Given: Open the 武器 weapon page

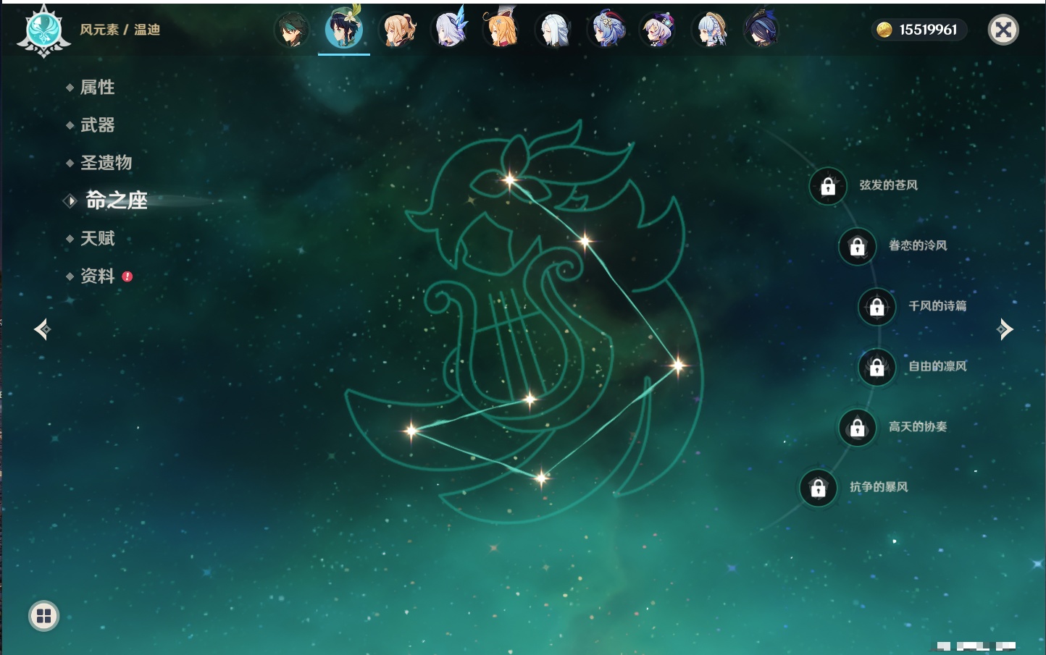Looking at the screenshot, I should tap(97, 125).
